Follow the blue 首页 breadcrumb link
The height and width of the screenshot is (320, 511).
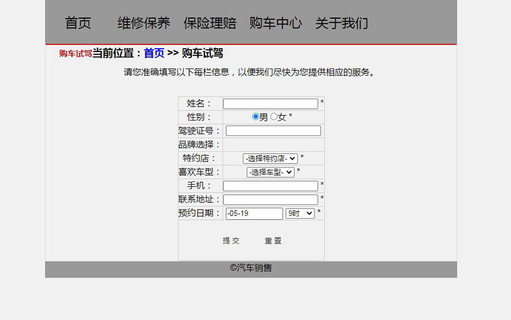click(x=154, y=53)
